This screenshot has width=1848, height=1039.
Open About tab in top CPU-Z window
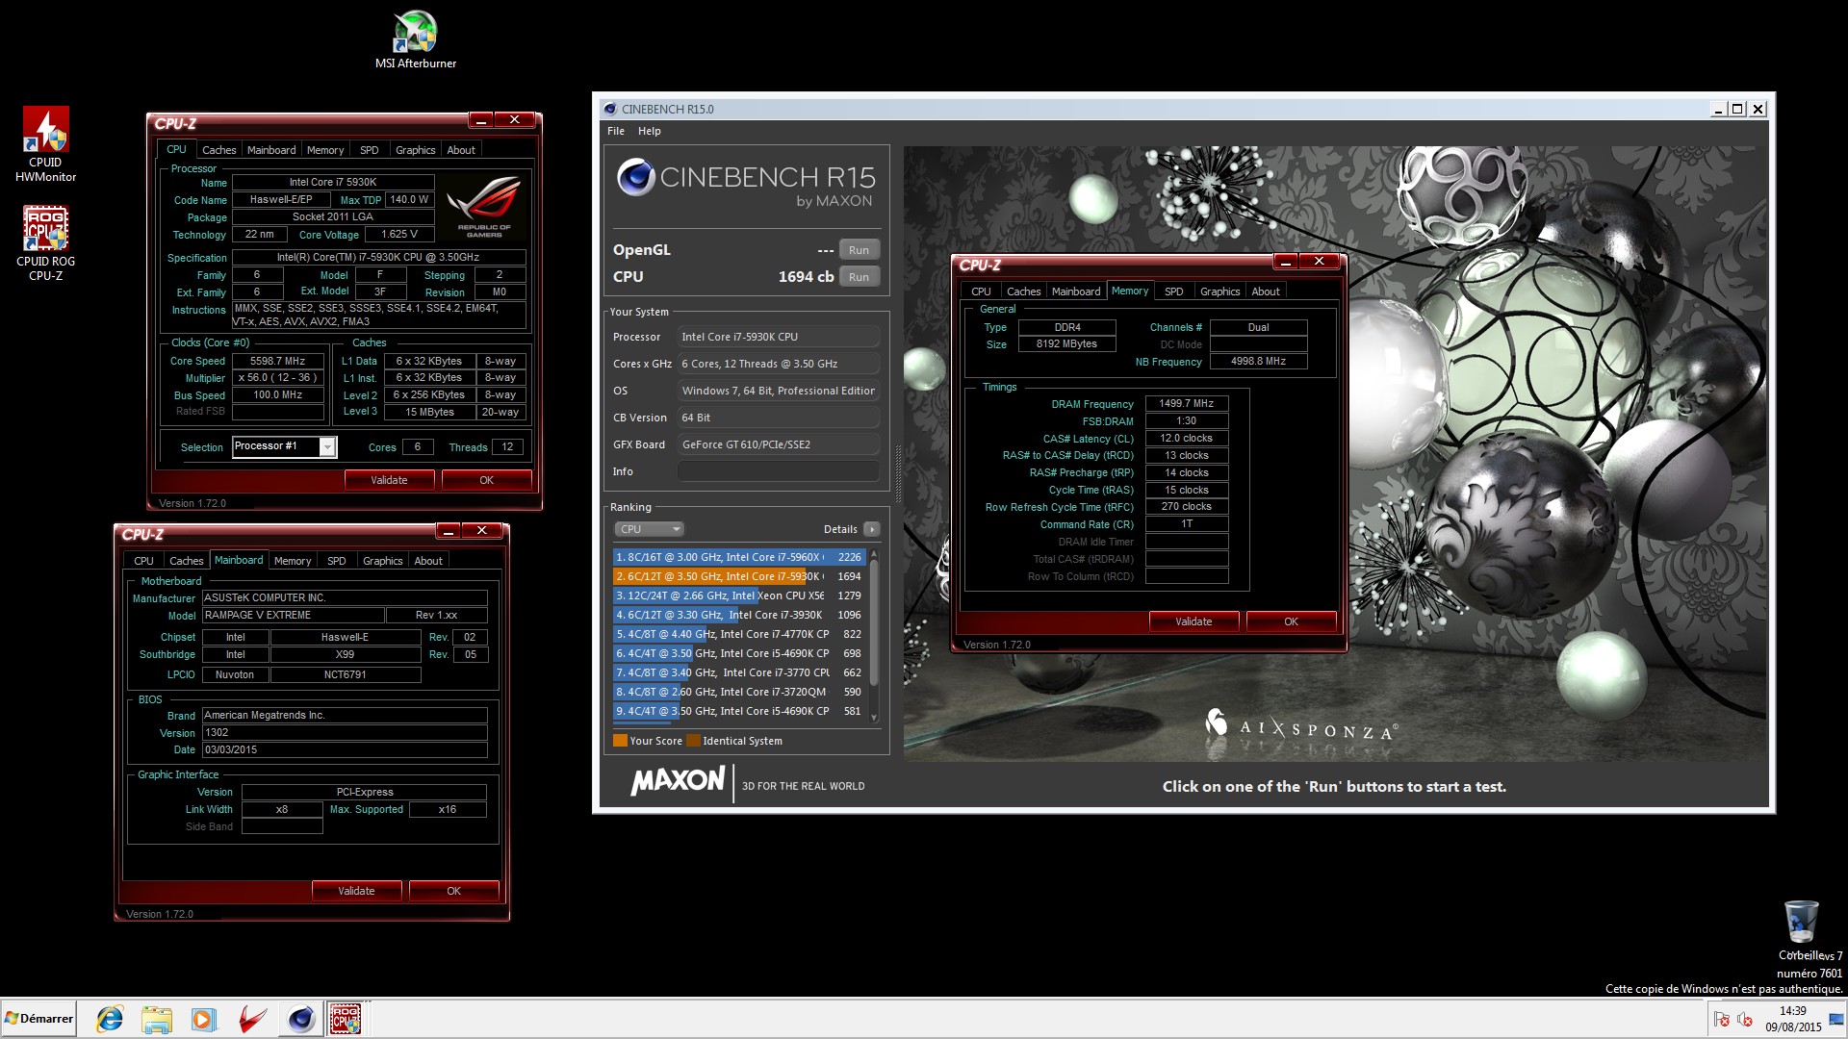(x=461, y=150)
